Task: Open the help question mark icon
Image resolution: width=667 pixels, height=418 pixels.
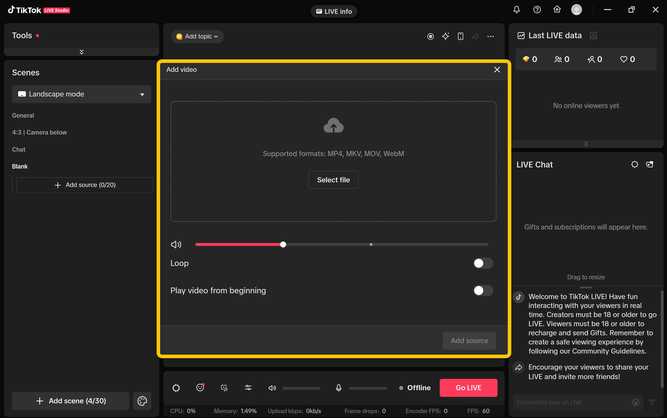Action: click(537, 10)
